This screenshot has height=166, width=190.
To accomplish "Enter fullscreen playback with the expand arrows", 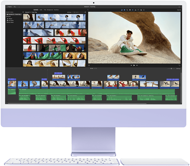I will click(x=179, y=65).
